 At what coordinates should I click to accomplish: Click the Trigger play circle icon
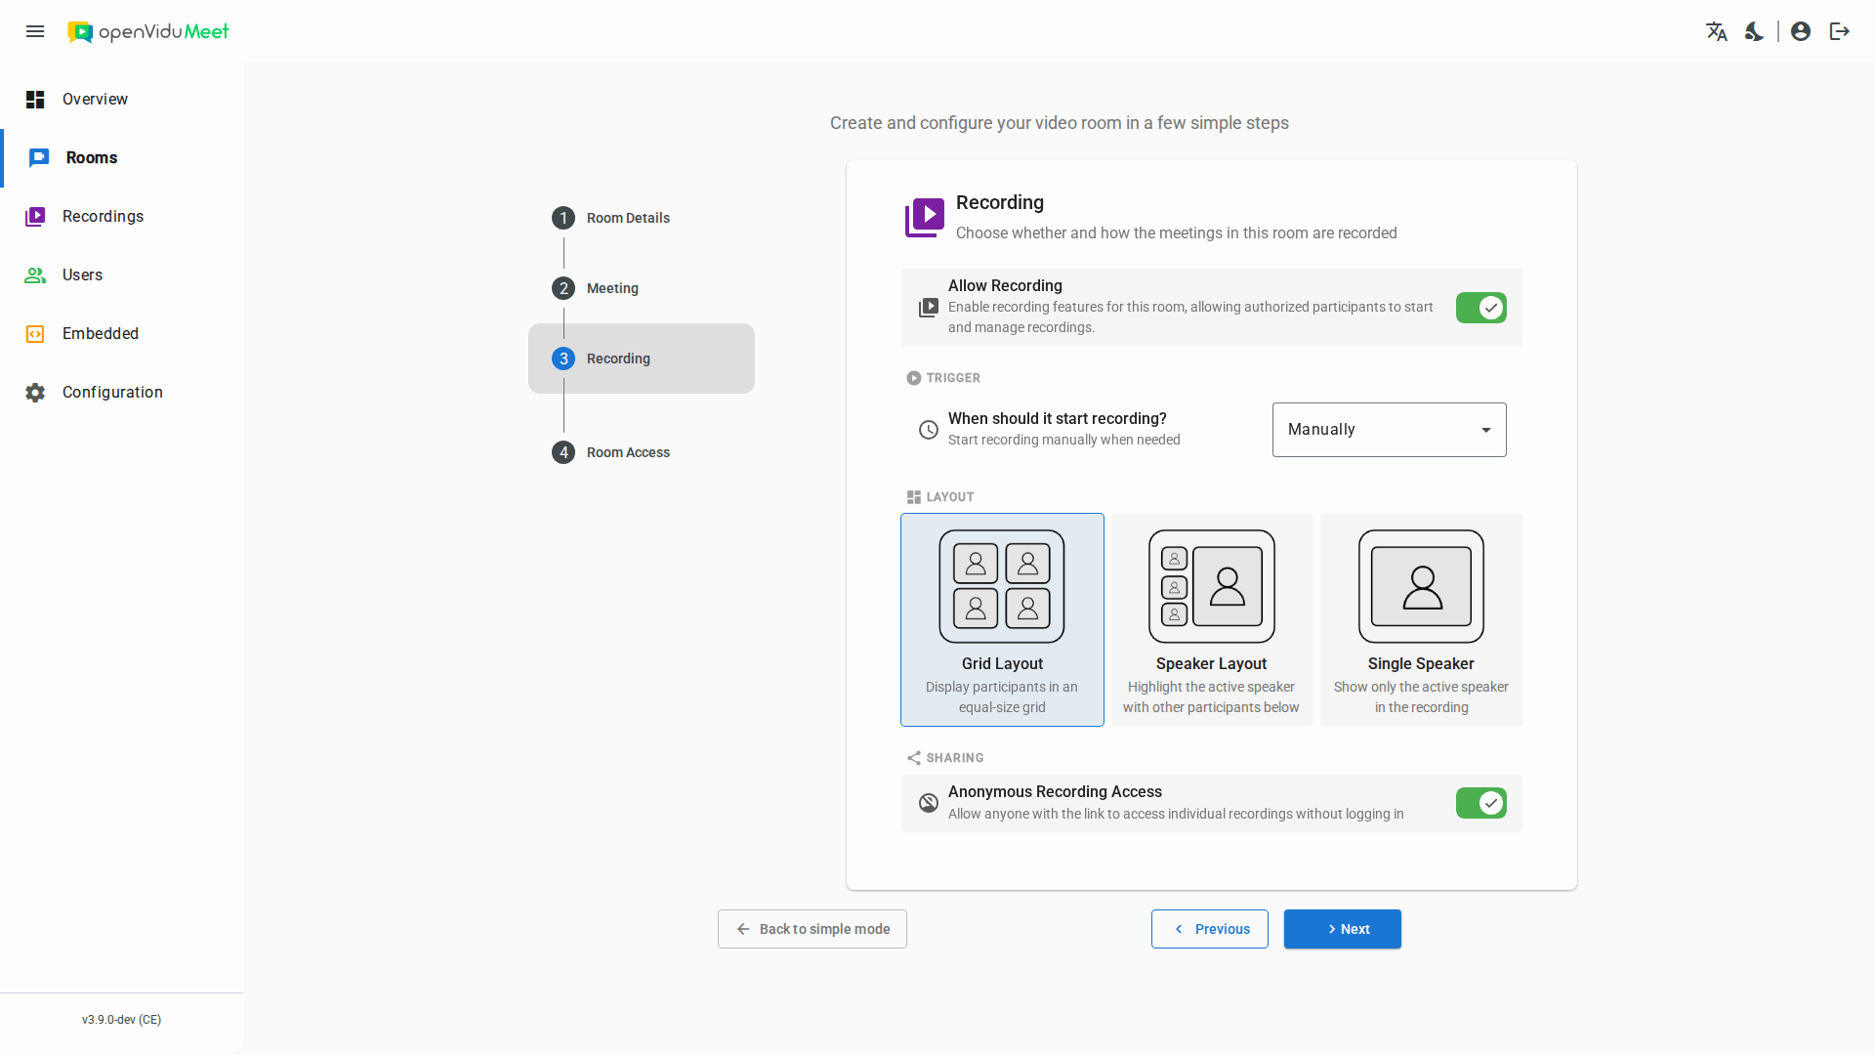(914, 378)
